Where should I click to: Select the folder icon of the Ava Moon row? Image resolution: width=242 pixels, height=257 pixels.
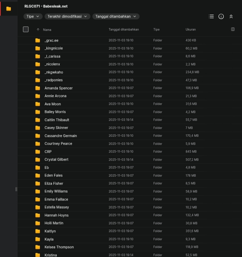[x=38, y=104]
